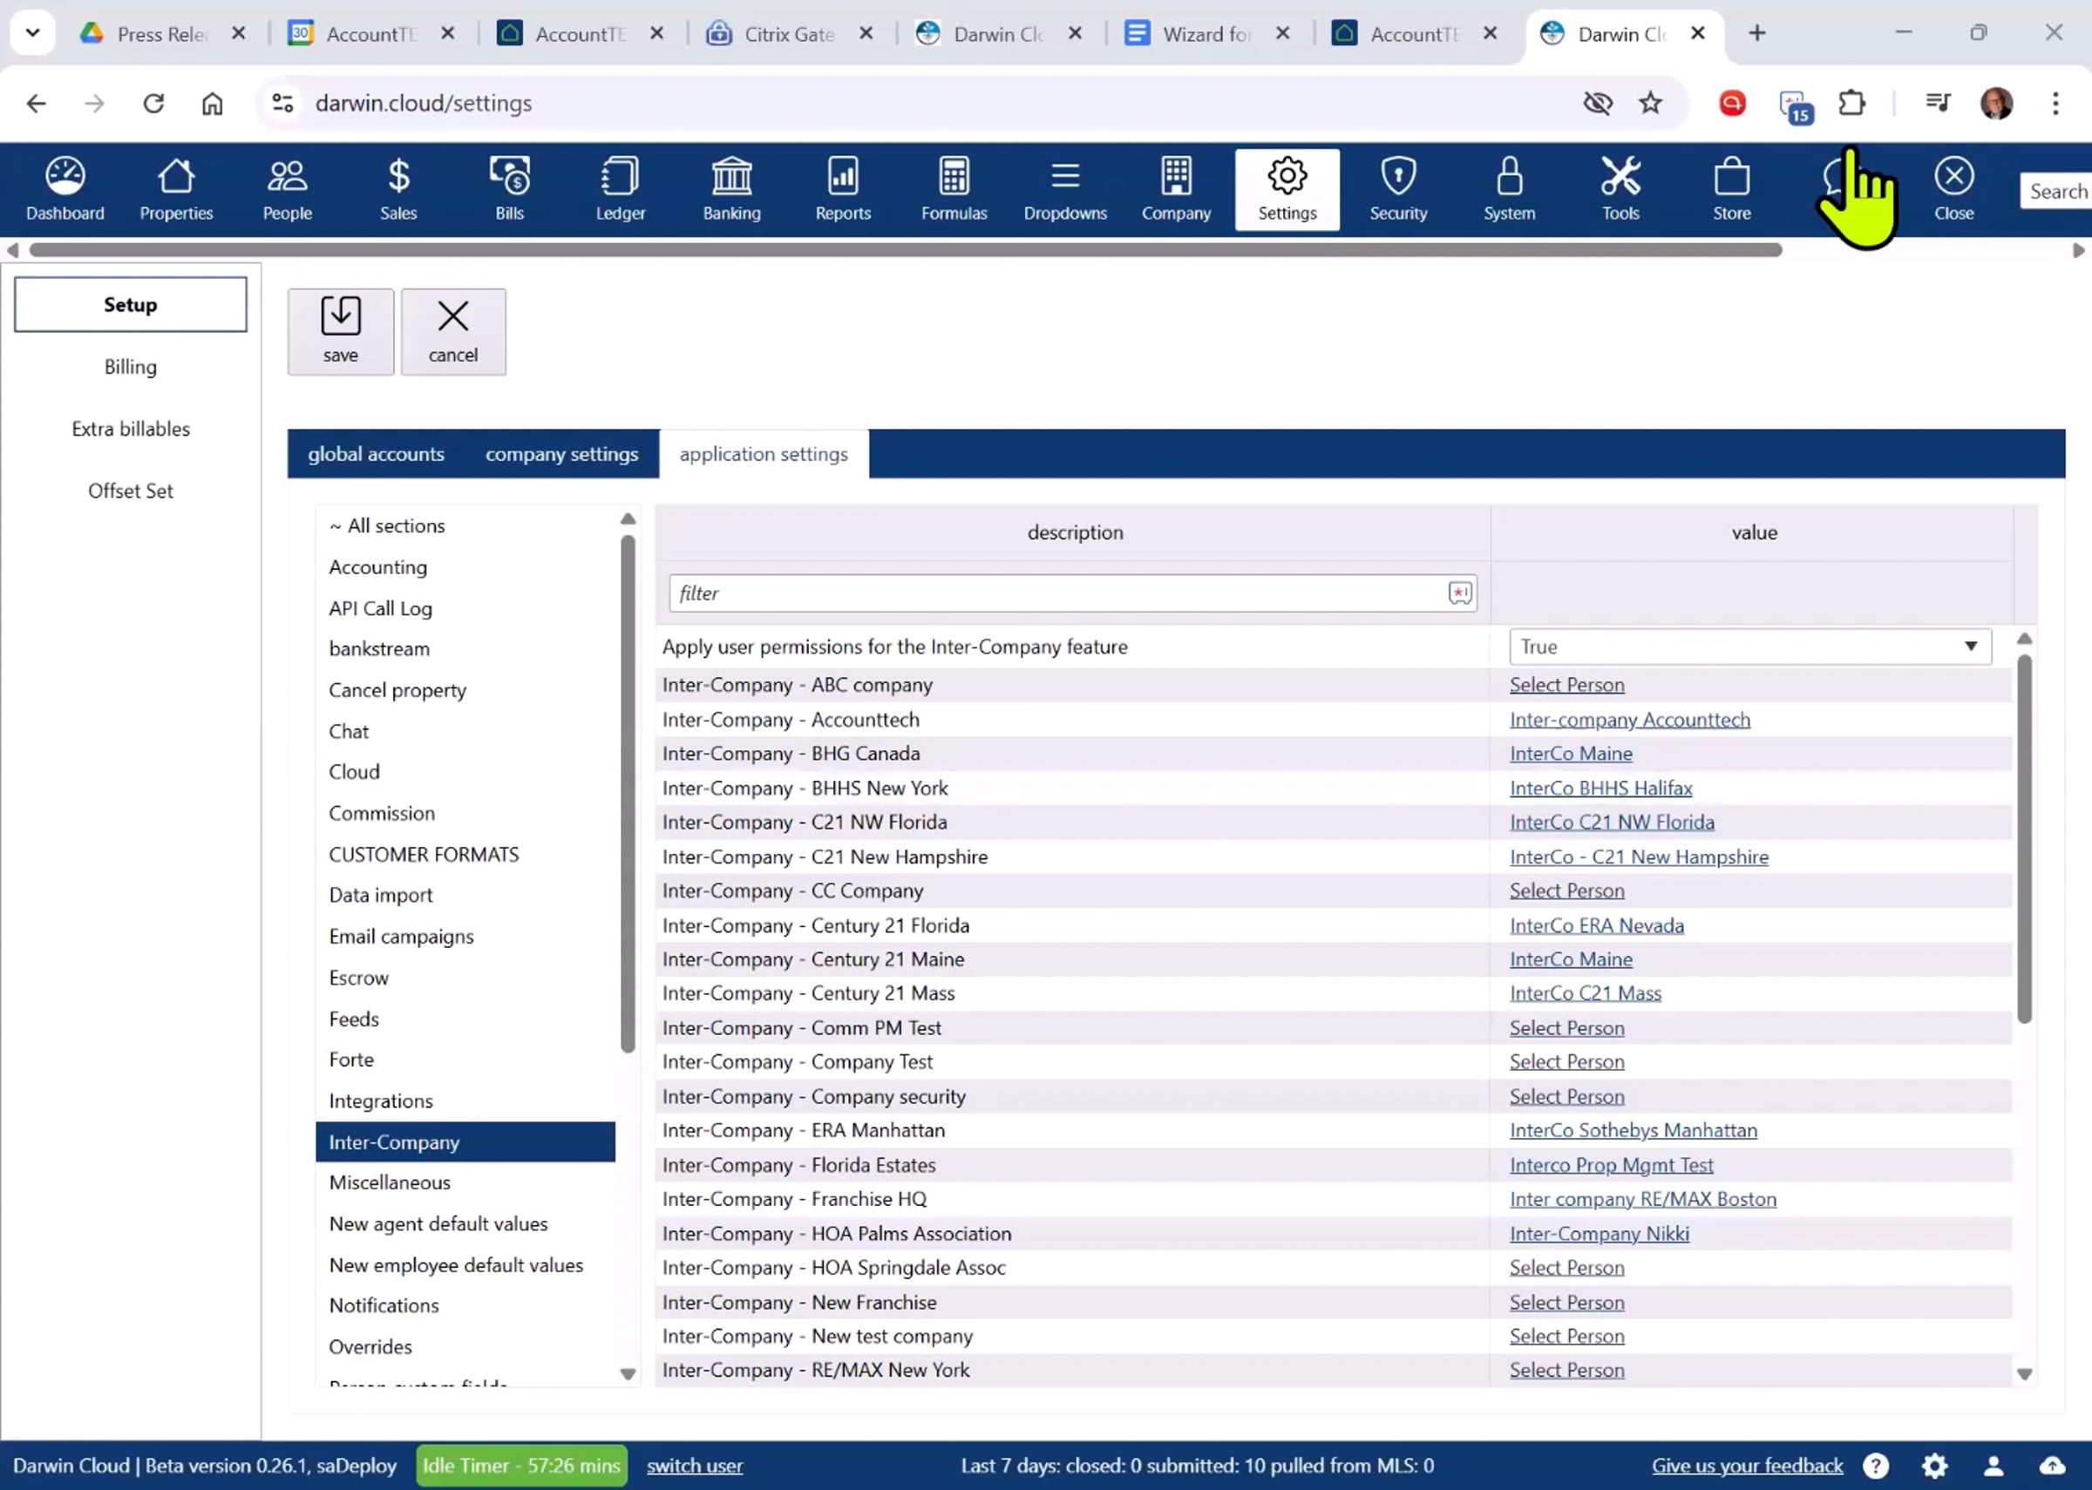The width and height of the screenshot is (2092, 1490).
Task: Select the Commission section
Action: pos(465,813)
